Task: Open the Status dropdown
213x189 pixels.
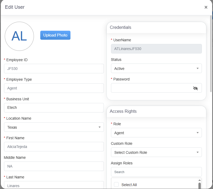Action: [156, 69]
